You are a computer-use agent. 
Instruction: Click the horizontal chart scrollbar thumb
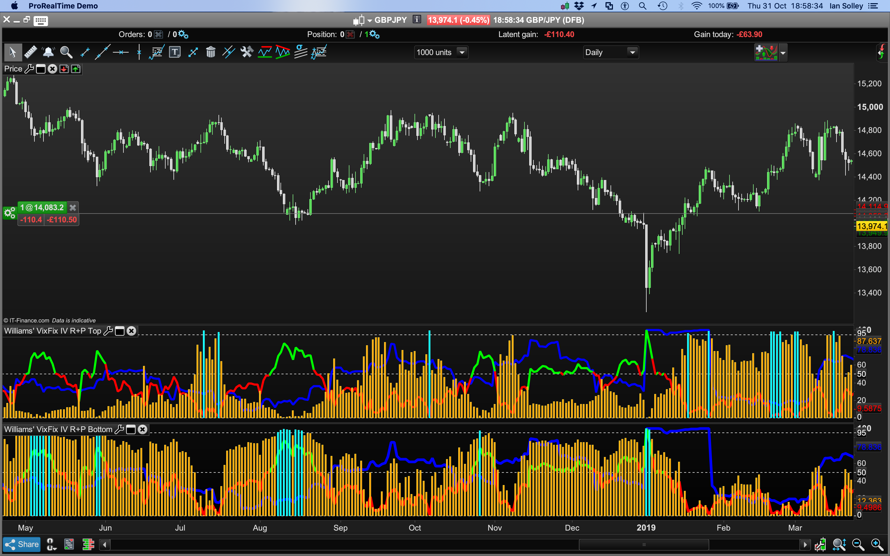pos(644,545)
